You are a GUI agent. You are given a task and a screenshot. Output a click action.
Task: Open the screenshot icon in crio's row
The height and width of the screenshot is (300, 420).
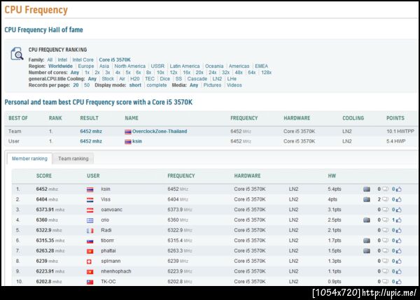coord(367,220)
